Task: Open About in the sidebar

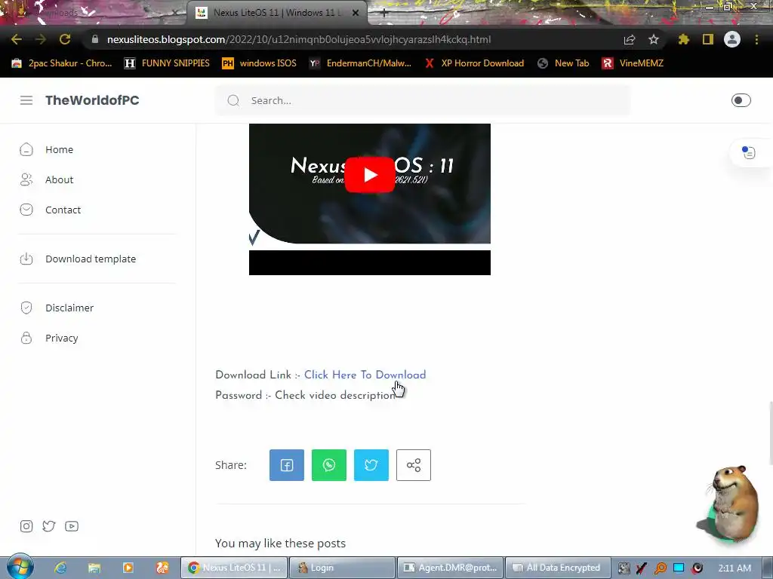Action: [x=47, y=179]
